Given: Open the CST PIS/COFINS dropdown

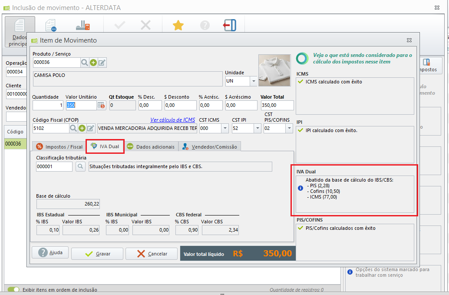Looking at the screenshot, I should (289, 128).
